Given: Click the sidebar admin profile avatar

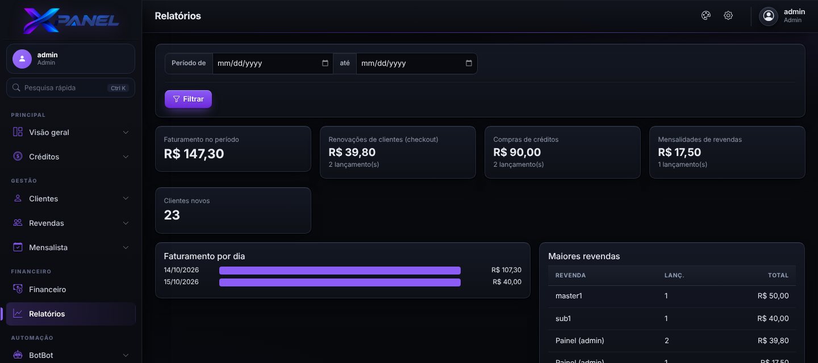Looking at the screenshot, I should click(22, 58).
